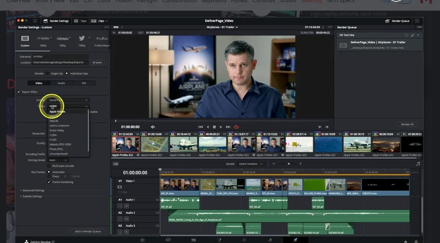Select the Single clip render option
Screen dimensions: 440x243
point(48,73)
